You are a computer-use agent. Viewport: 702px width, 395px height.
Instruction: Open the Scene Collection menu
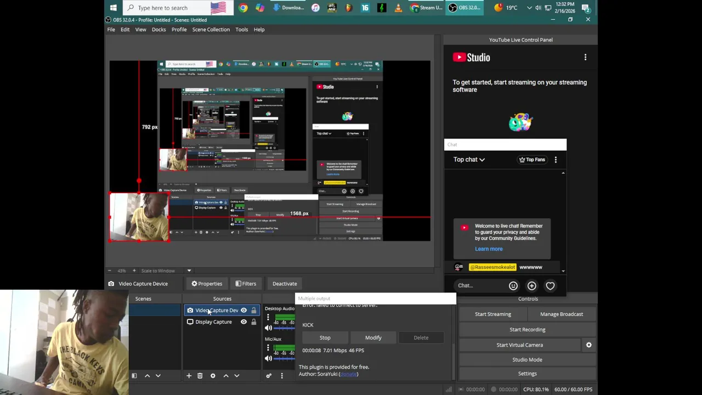click(x=211, y=30)
